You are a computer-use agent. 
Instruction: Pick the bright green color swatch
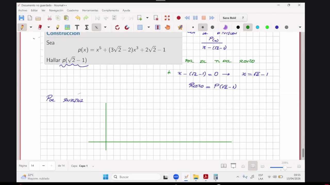[267, 27]
